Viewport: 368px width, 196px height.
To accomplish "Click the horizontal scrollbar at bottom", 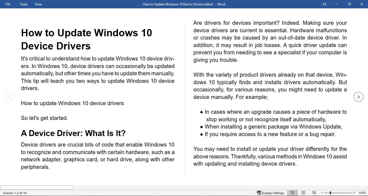I will tap(37, 187).
